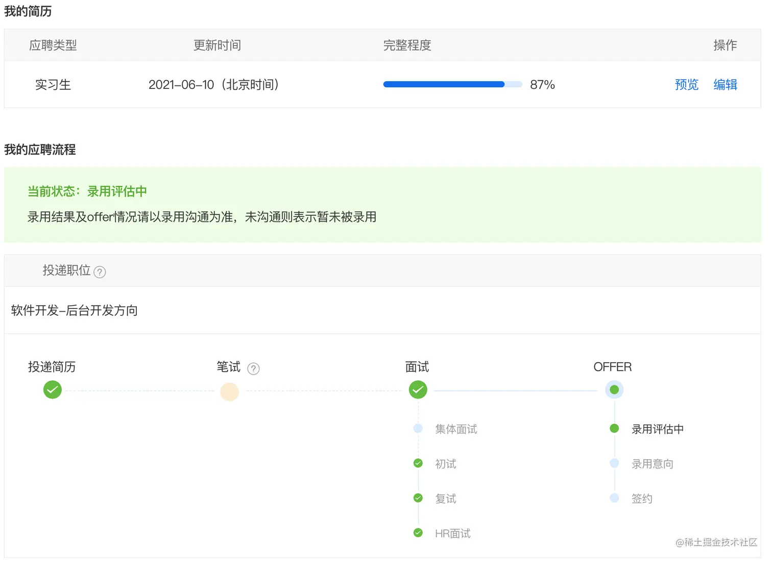Click the 更新时间 column header
772x562 pixels.
coord(218,45)
